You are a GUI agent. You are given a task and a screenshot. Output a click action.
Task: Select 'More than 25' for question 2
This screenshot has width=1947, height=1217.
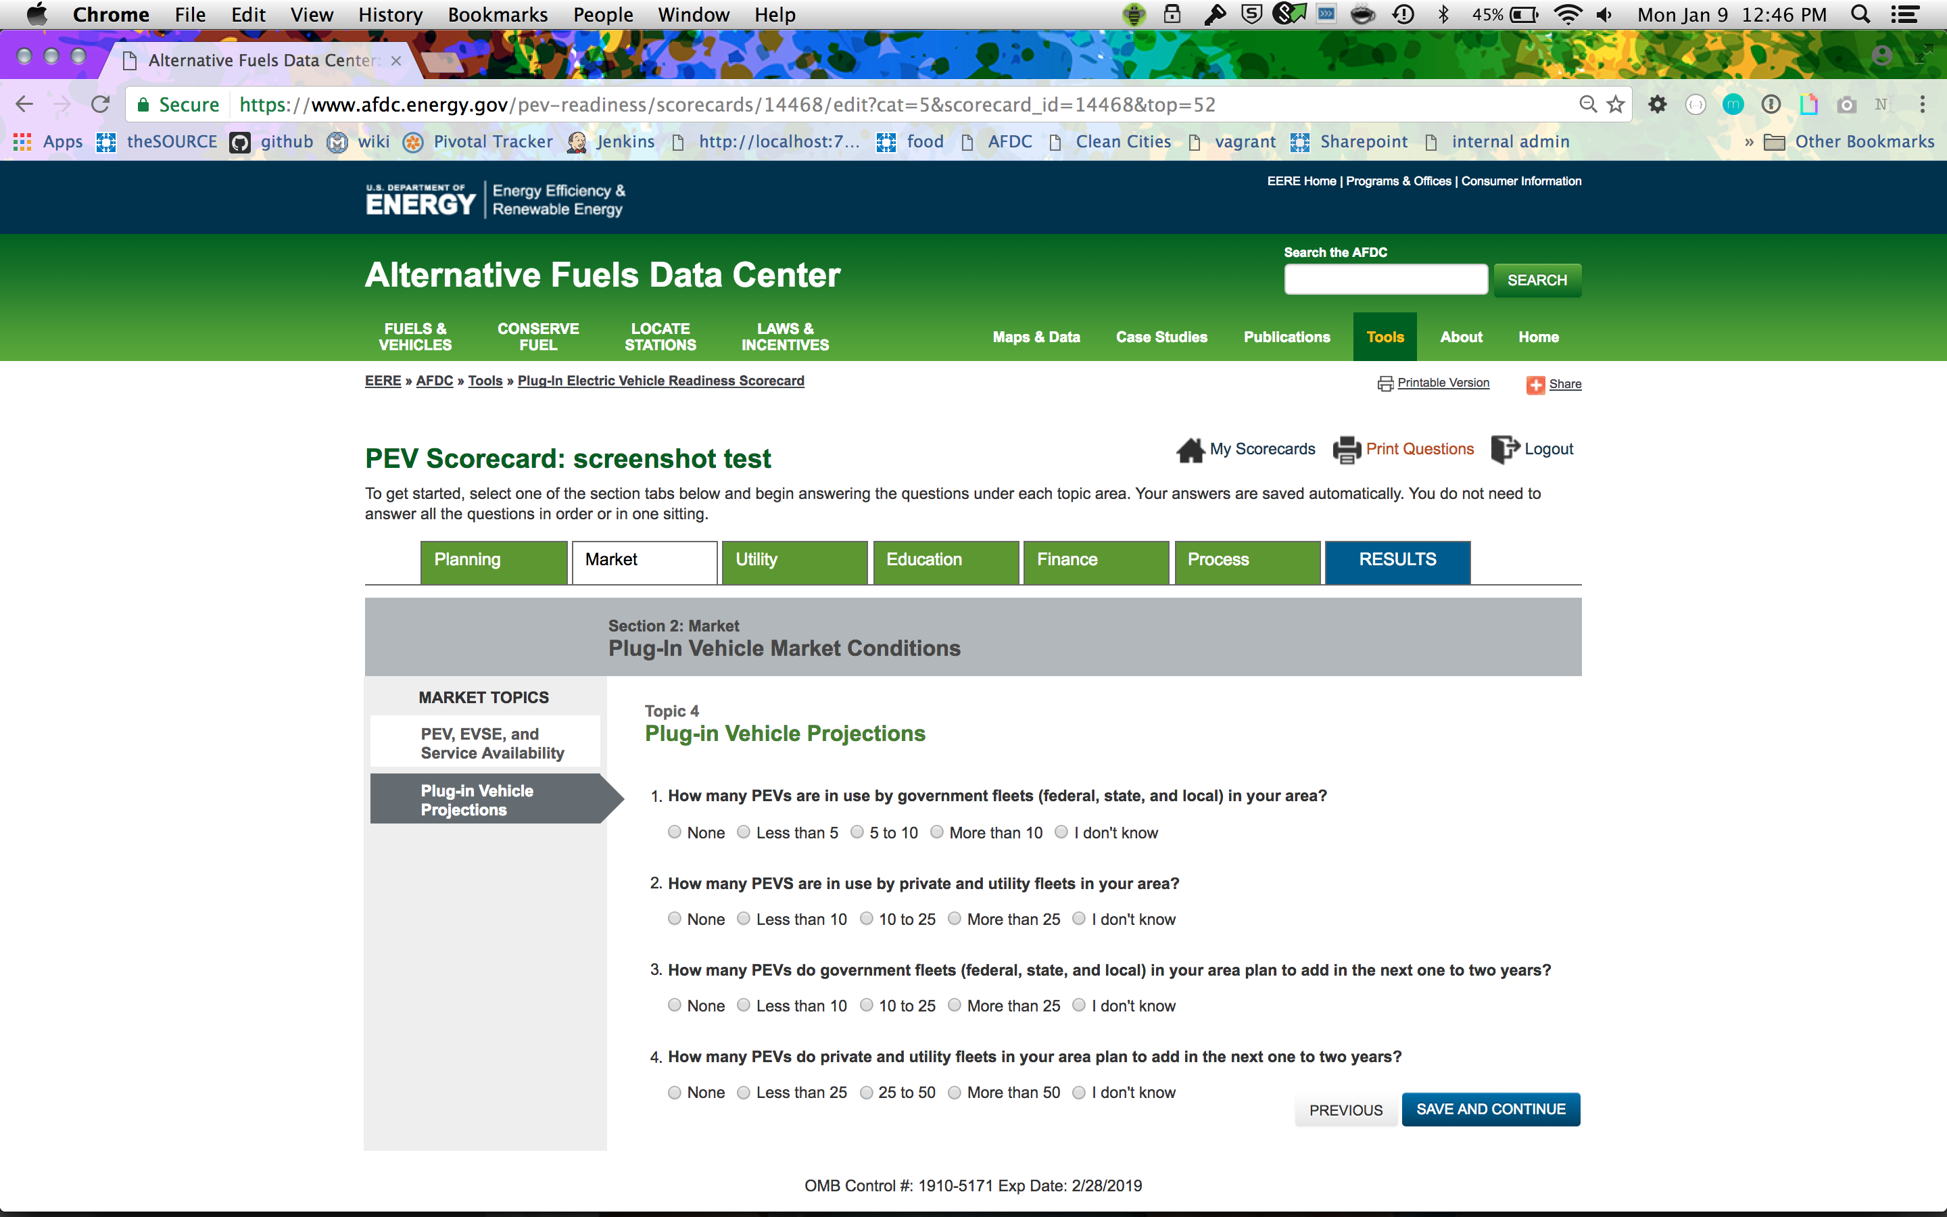tap(954, 918)
